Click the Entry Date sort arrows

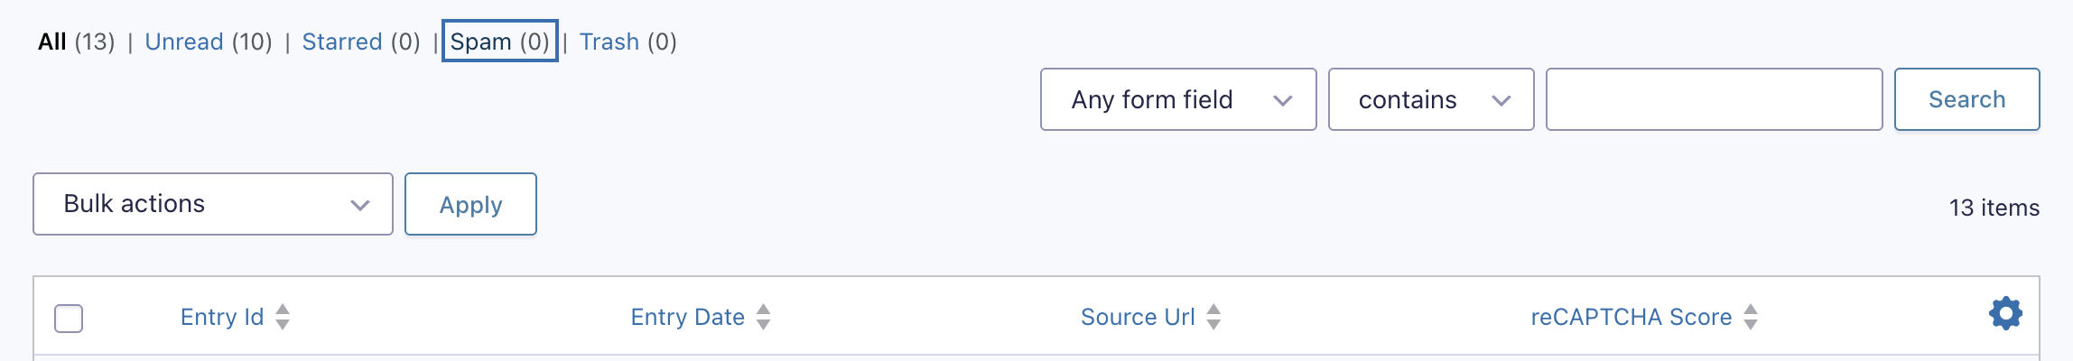(764, 317)
